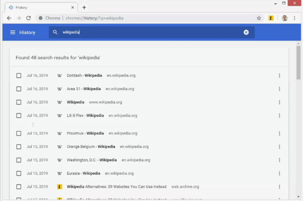
Task: Click the scrollbar up arrow
Action: tap(298, 43)
